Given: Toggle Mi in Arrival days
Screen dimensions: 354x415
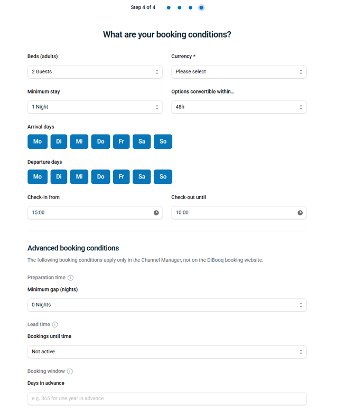Looking at the screenshot, I should pyautogui.click(x=79, y=142).
